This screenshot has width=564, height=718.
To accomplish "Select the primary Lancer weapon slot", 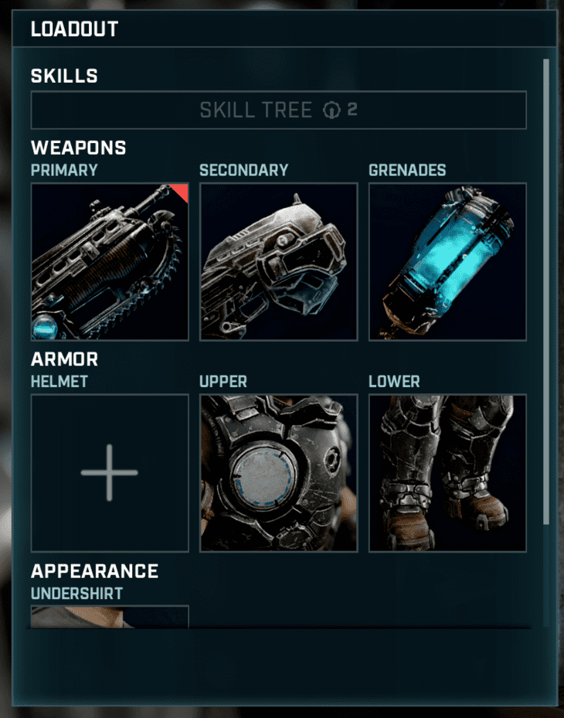I will [x=110, y=261].
